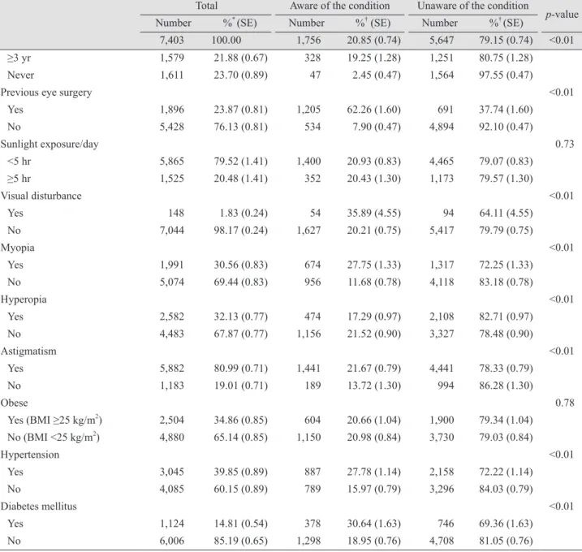
Task: Select the "Astigmatism" row heading
Action: coord(28,351)
